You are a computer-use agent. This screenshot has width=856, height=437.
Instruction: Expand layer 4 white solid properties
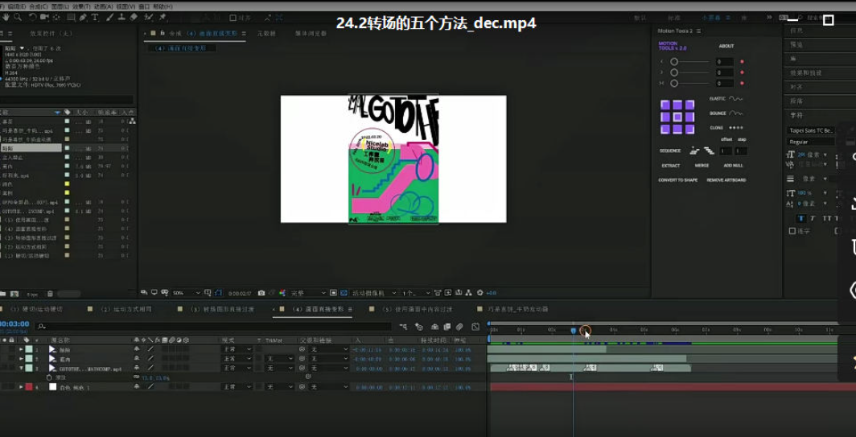point(21,387)
